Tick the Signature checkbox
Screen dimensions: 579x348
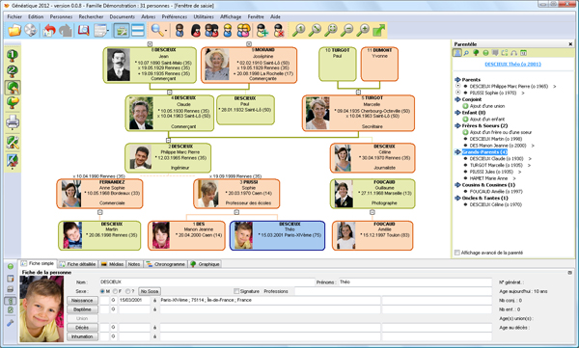tap(236, 291)
